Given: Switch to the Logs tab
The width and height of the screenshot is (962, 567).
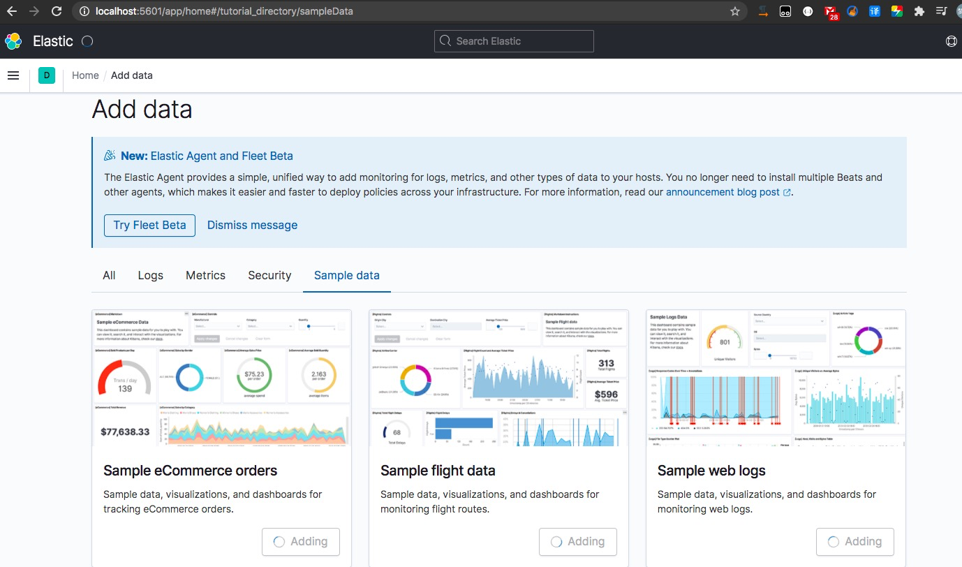Looking at the screenshot, I should tap(150, 275).
